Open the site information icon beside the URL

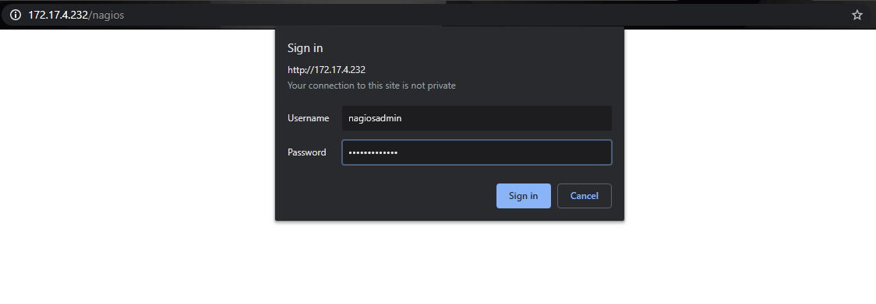[15, 15]
